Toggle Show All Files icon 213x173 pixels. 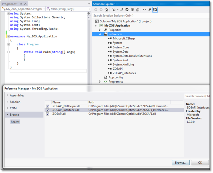[x=138, y=10]
